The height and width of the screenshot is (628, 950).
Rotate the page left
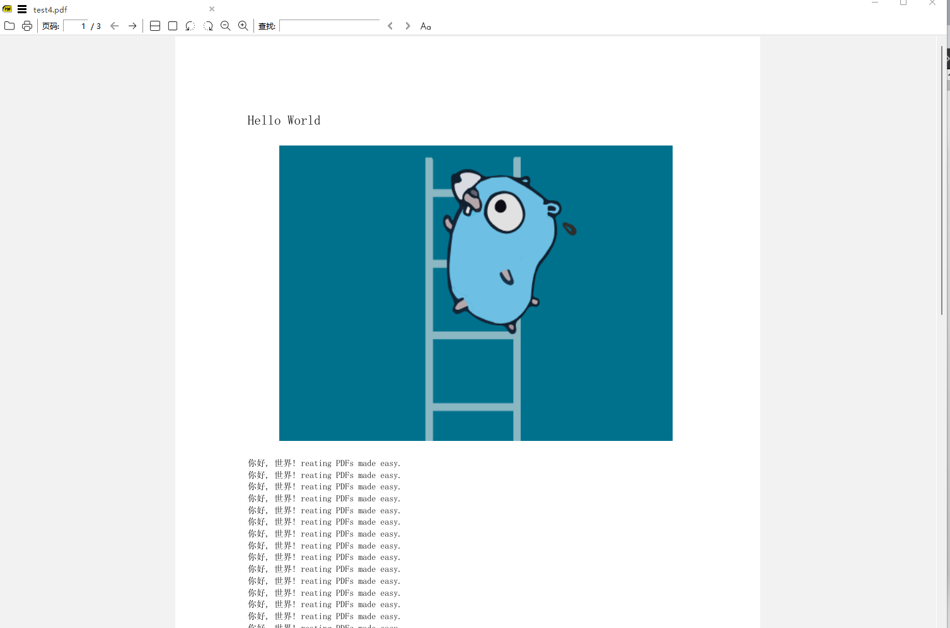coord(190,26)
